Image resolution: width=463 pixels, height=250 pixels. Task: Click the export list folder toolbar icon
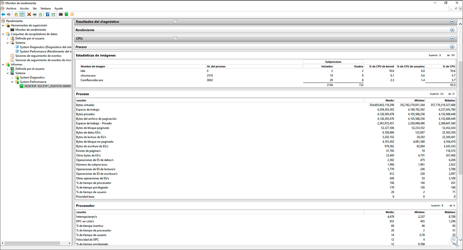click(72, 14)
